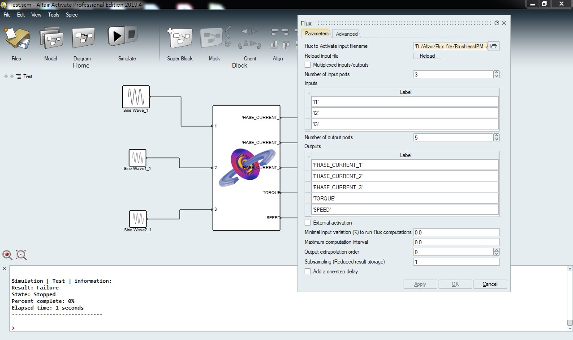Click the remove mask X icon
This screenshot has height=340, width=573.
(x=228, y=36)
